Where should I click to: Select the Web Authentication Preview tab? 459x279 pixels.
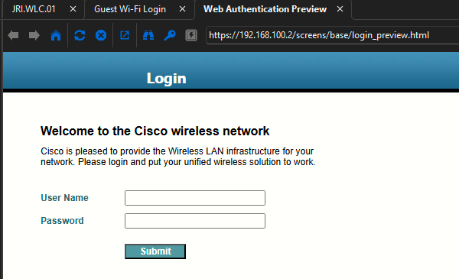click(x=265, y=9)
